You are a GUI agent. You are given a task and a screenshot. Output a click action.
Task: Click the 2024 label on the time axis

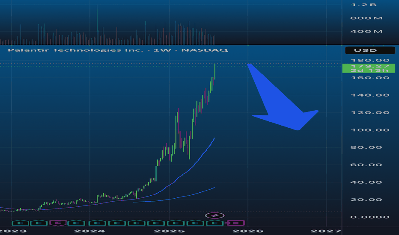click(89, 231)
